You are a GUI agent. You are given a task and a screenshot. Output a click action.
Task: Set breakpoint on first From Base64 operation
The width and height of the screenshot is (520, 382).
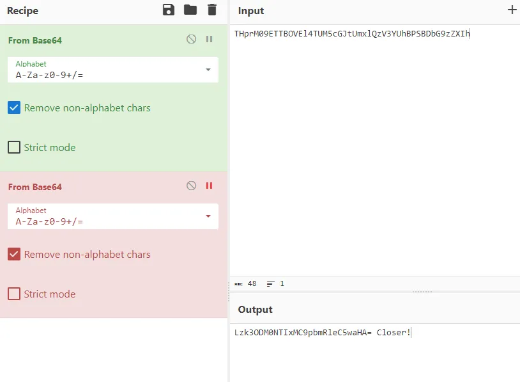210,39
